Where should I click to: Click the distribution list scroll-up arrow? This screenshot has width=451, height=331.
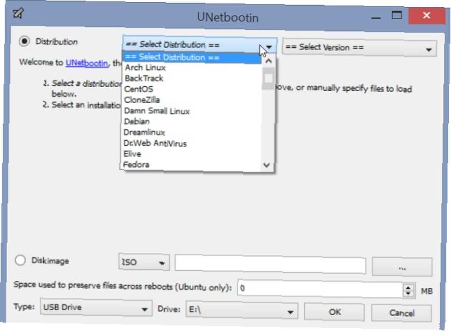pyautogui.click(x=268, y=61)
